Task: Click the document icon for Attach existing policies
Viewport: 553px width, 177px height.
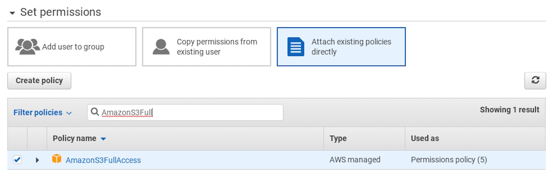Action: coord(296,47)
